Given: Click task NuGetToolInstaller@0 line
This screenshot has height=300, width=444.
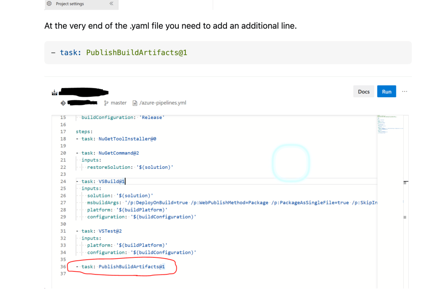Looking at the screenshot, I should (116, 139).
